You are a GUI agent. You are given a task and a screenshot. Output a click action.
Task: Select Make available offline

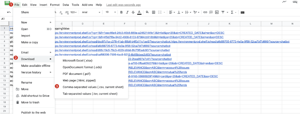[34, 65]
